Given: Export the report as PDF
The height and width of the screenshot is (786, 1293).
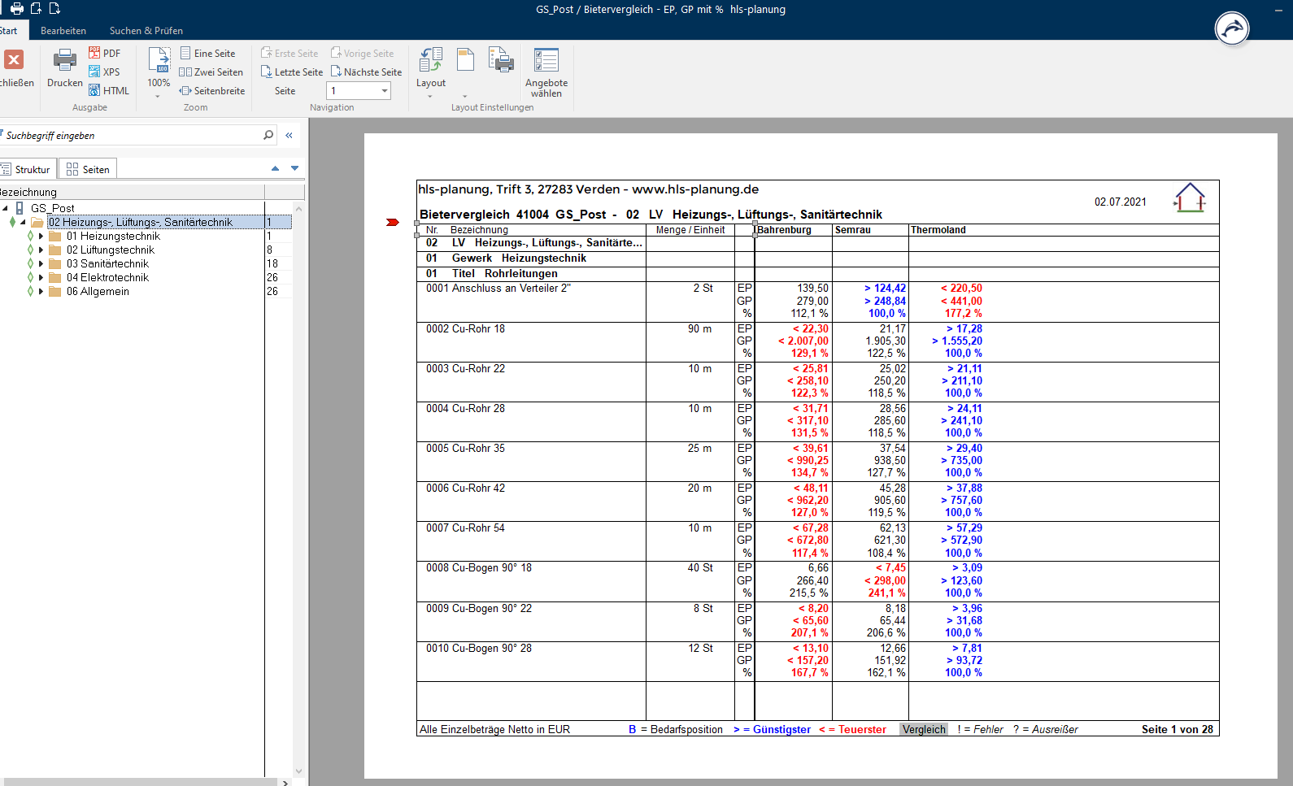Looking at the screenshot, I should [104, 54].
